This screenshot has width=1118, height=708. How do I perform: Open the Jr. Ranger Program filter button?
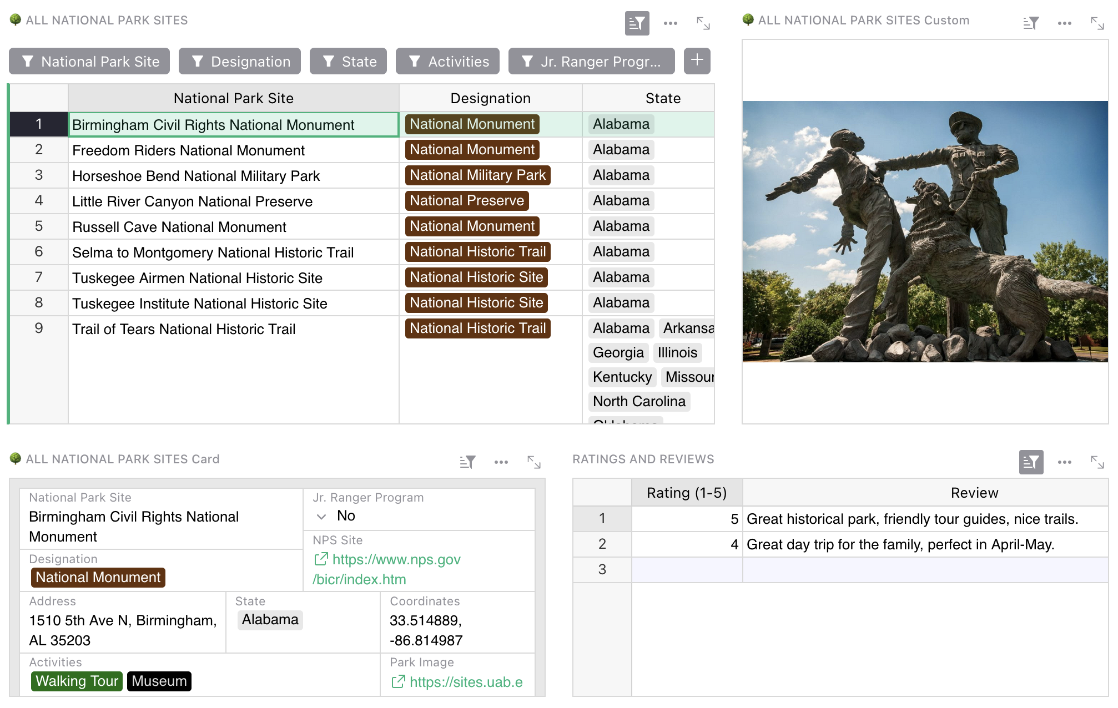[591, 62]
